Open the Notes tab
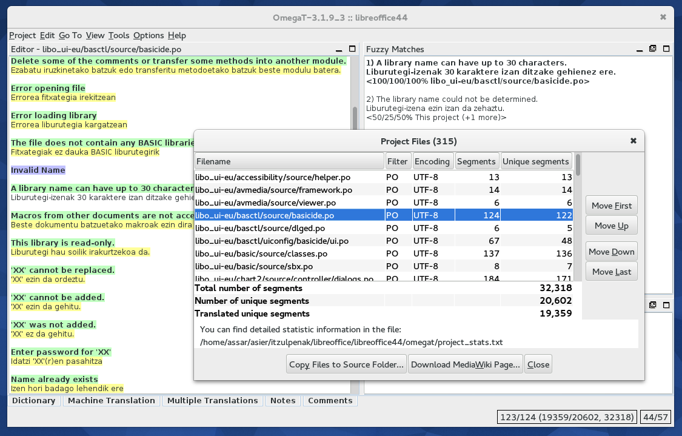 coord(282,401)
